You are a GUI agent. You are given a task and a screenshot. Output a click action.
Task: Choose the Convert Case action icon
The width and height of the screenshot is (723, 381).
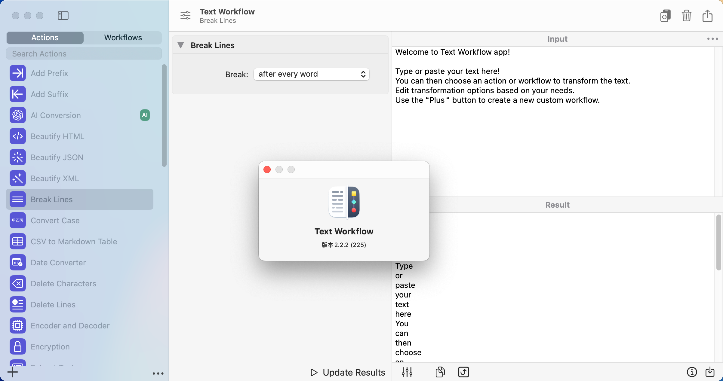(18, 220)
